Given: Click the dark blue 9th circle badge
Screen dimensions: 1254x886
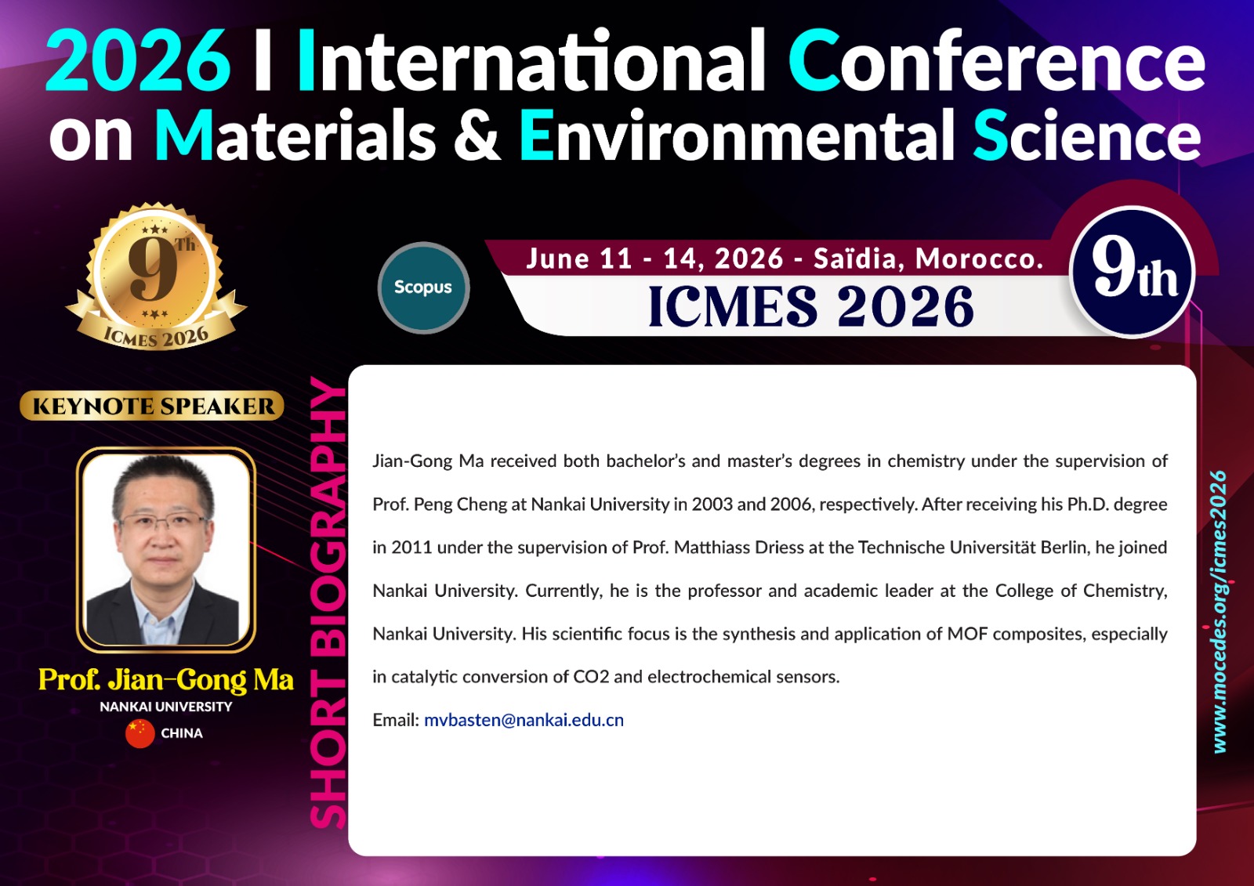Looking at the screenshot, I should pyautogui.click(x=1133, y=272).
